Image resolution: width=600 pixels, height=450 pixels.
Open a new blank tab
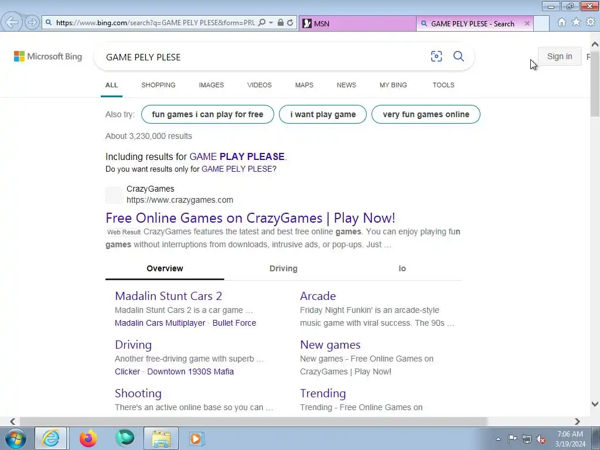point(541,23)
